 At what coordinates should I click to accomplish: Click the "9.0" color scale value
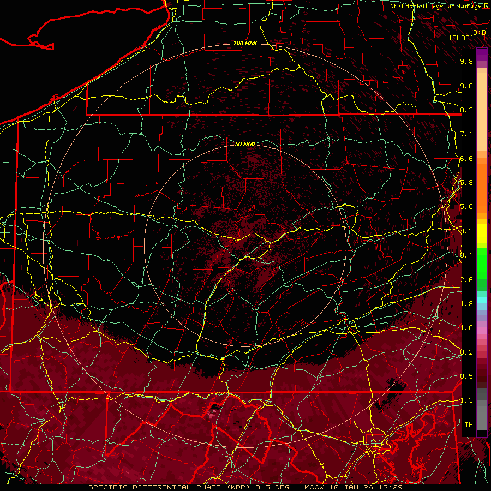pyautogui.click(x=466, y=86)
